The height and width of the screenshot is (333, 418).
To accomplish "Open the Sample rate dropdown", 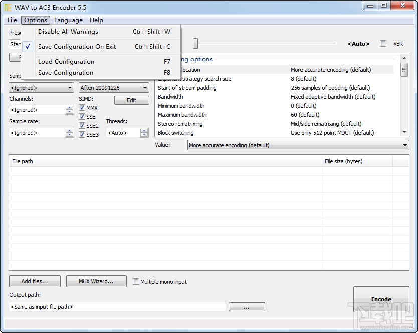I will click(x=70, y=132).
